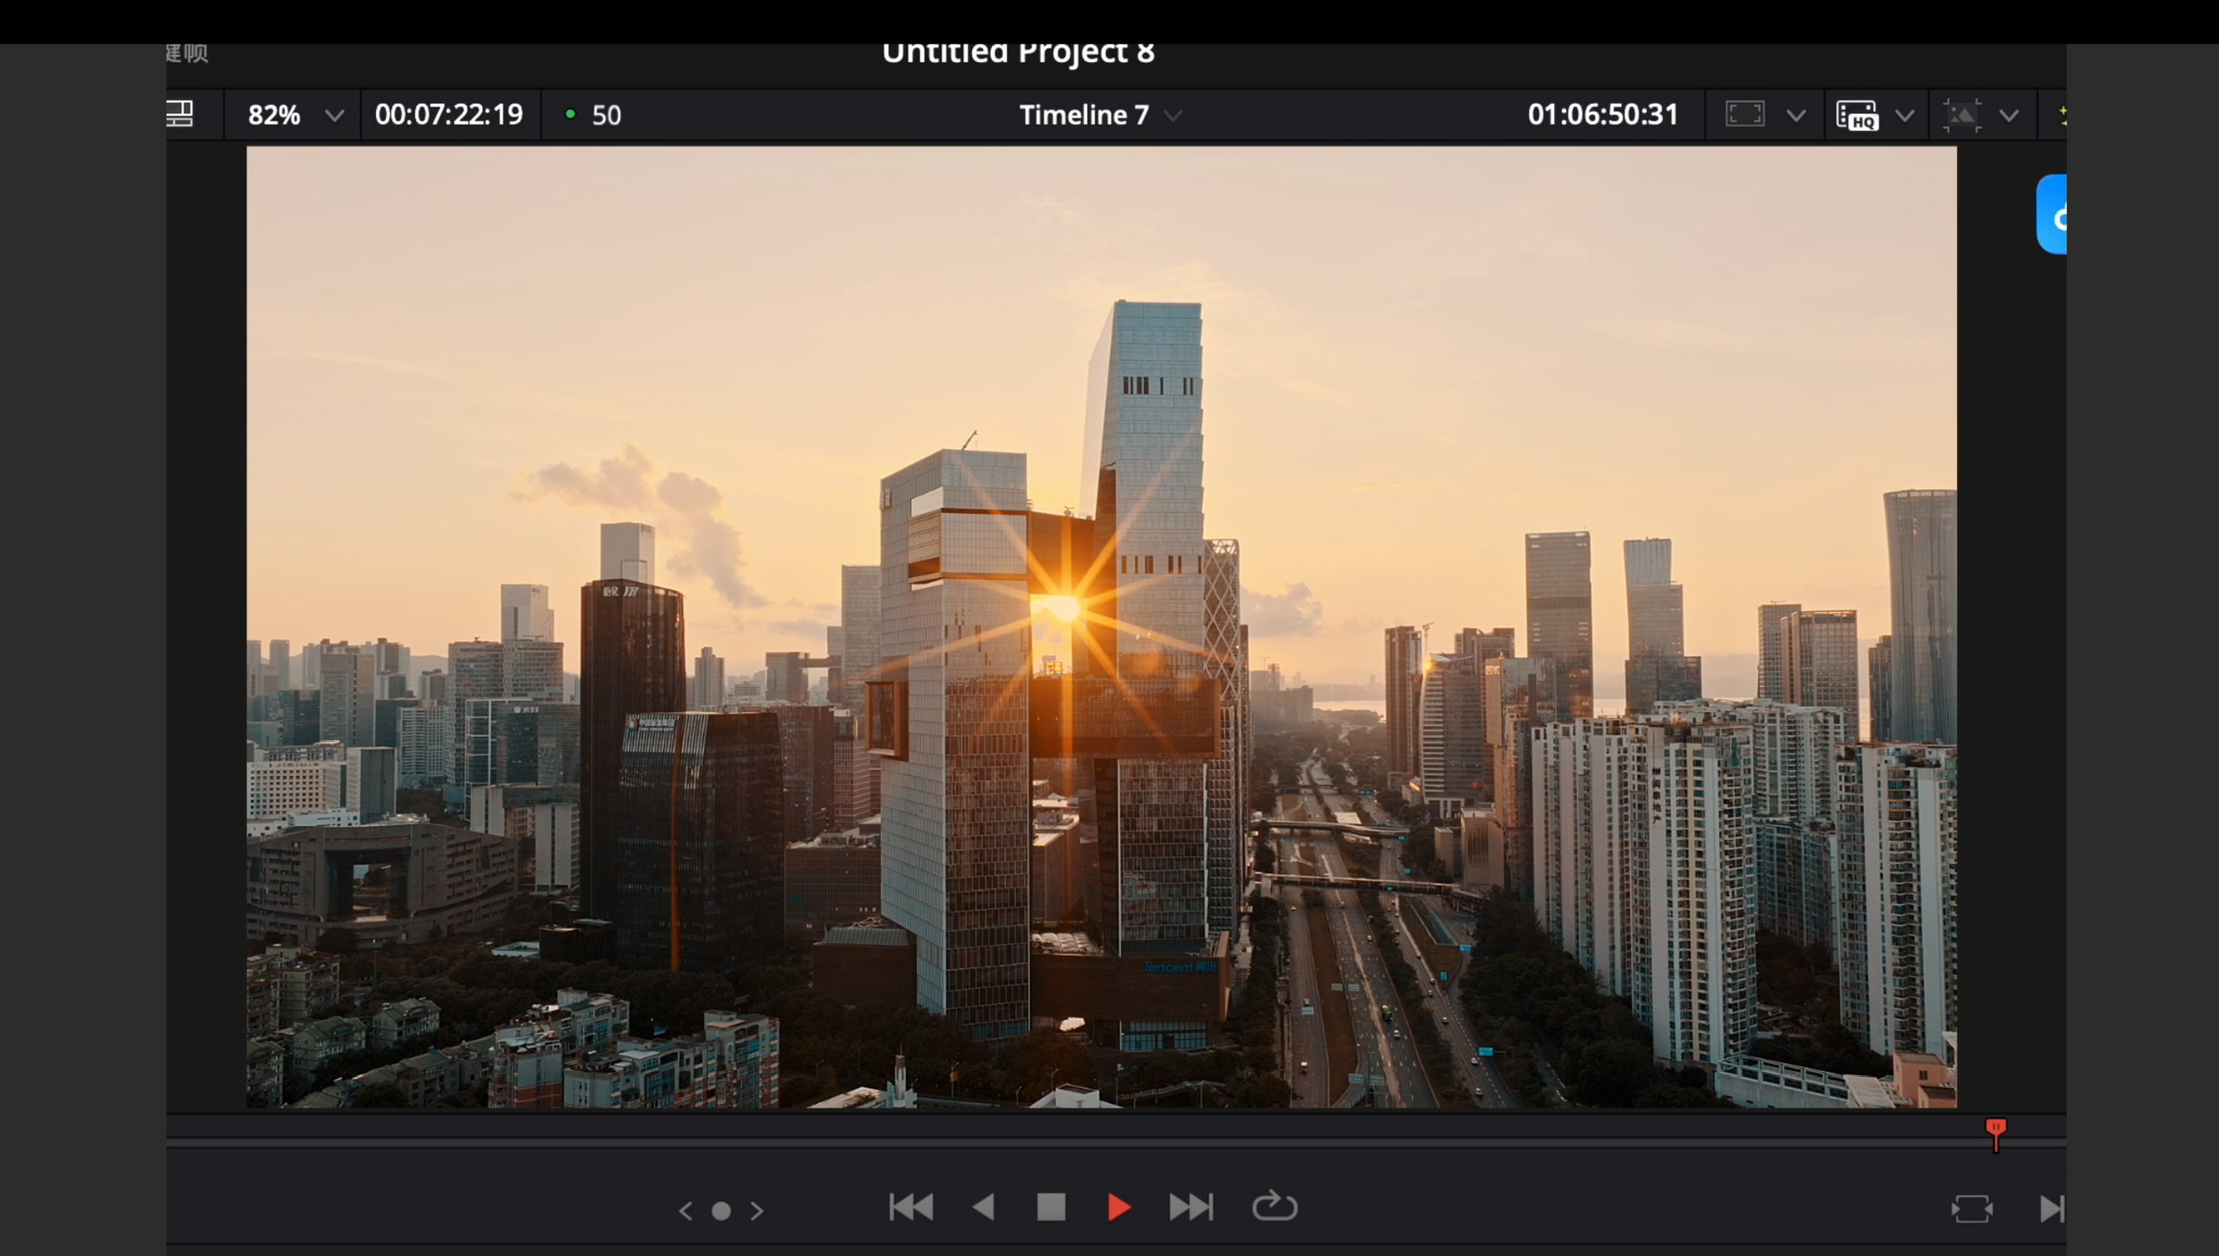The image size is (2219, 1256).
Task: Toggle loop playback
Action: [1274, 1207]
